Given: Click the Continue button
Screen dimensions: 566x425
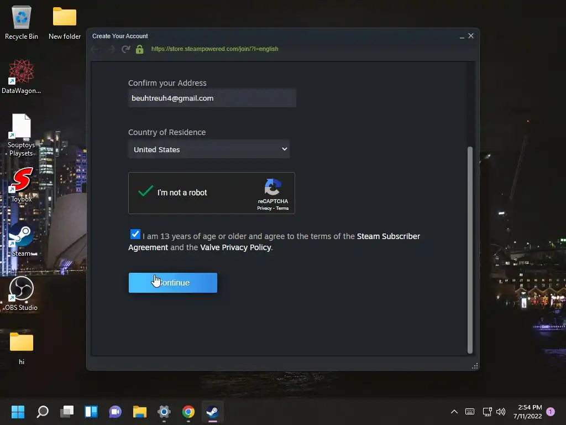Looking at the screenshot, I should tap(173, 283).
